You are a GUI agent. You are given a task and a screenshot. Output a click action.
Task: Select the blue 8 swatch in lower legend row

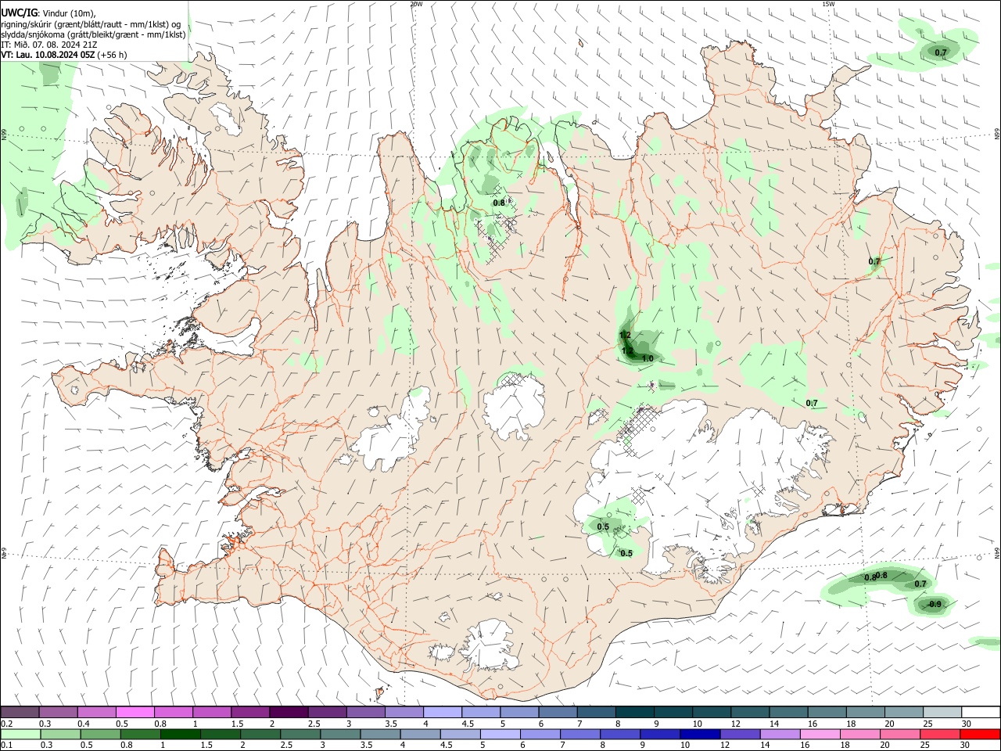click(x=619, y=735)
